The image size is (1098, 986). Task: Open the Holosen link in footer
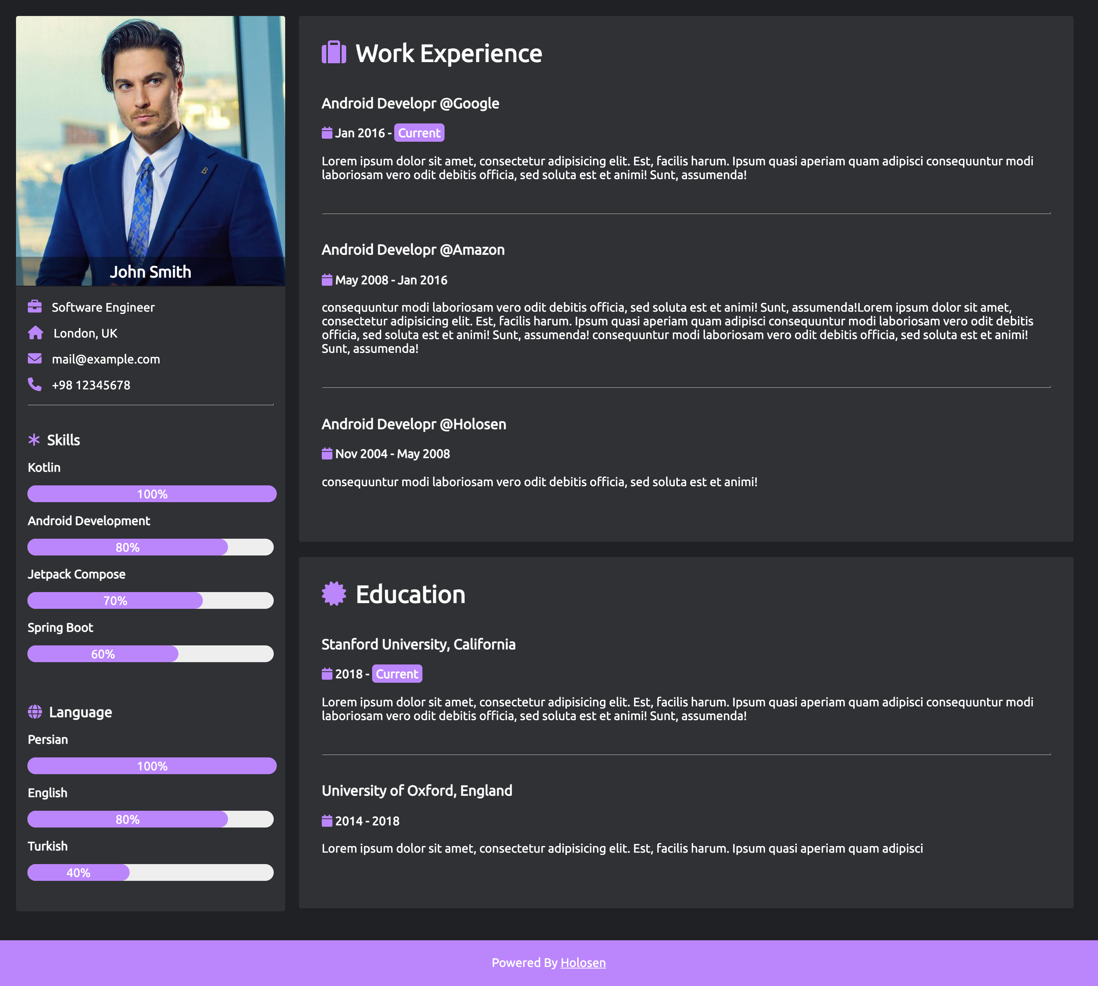coord(583,963)
